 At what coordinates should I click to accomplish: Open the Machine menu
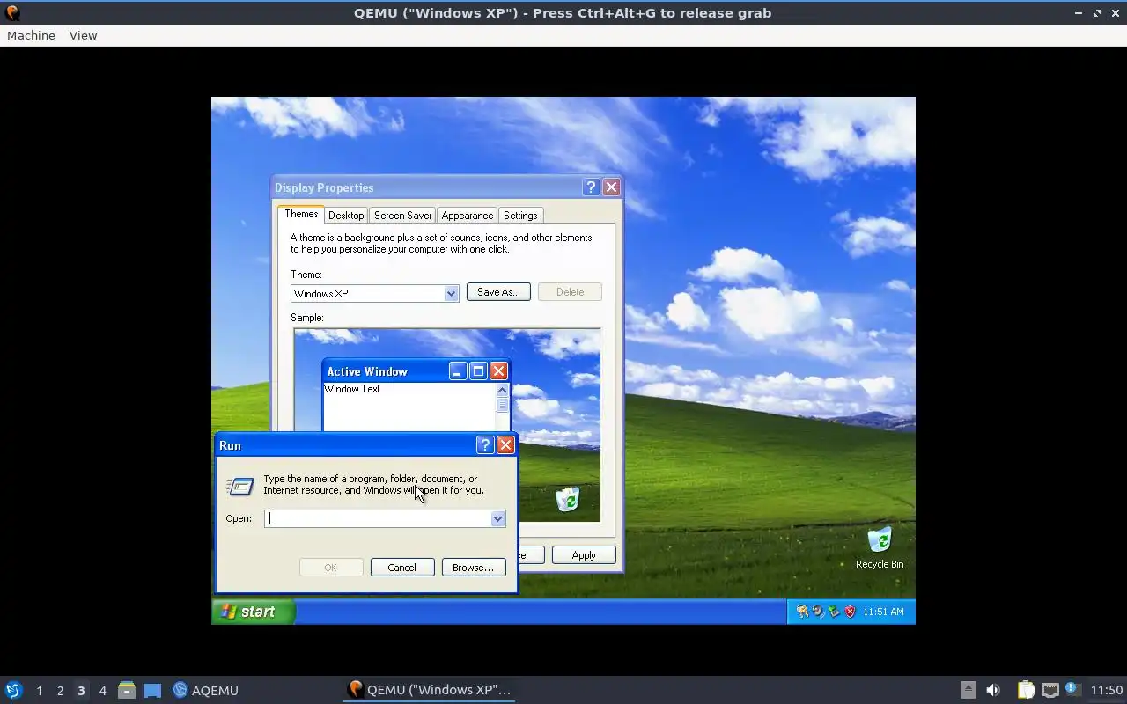click(31, 35)
